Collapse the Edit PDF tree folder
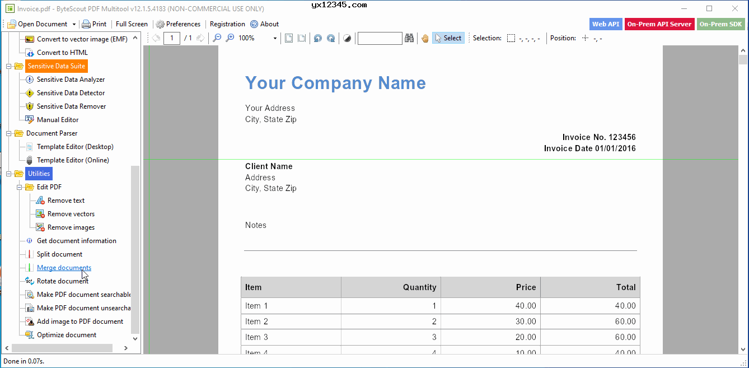 tap(20, 187)
